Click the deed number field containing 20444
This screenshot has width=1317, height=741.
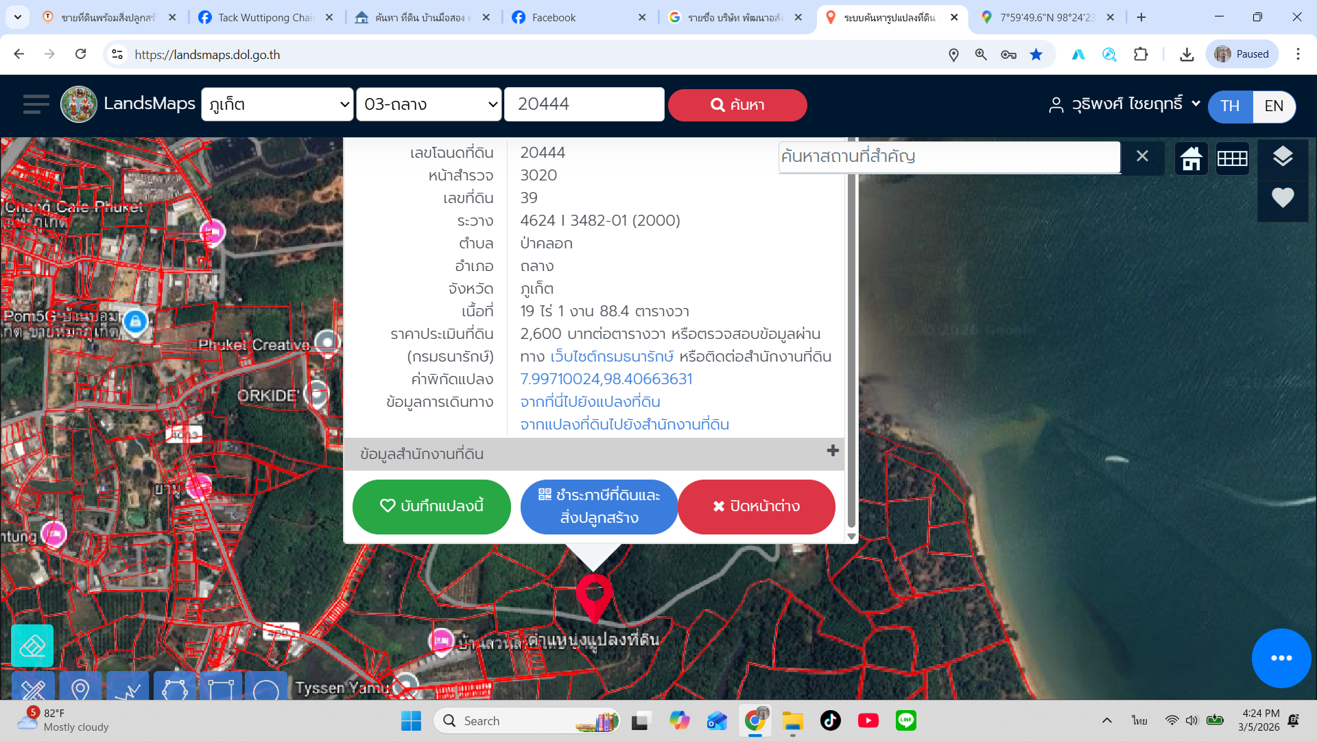click(x=584, y=104)
